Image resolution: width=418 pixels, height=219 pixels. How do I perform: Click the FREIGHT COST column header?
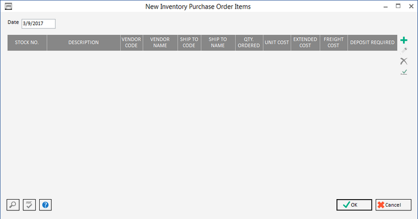(x=334, y=42)
